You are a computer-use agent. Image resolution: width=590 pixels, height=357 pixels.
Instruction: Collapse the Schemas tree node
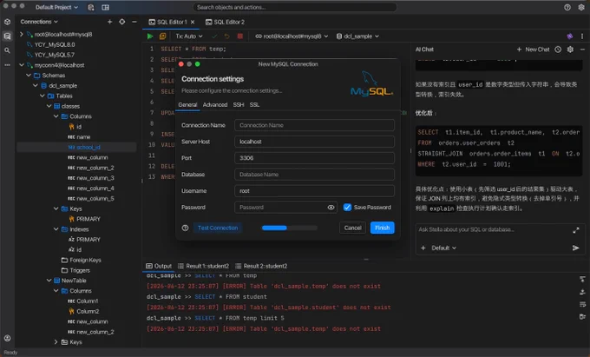click(29, 76)
